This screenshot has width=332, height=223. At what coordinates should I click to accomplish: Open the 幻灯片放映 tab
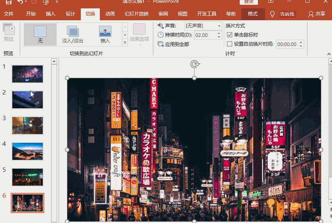[x=137, y=14]
